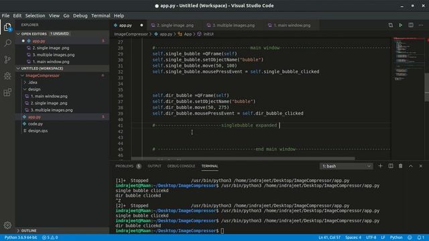Open More Actions ellipsis in editor toolbar
The image size is (429, 241).
[x=421, y=25]
